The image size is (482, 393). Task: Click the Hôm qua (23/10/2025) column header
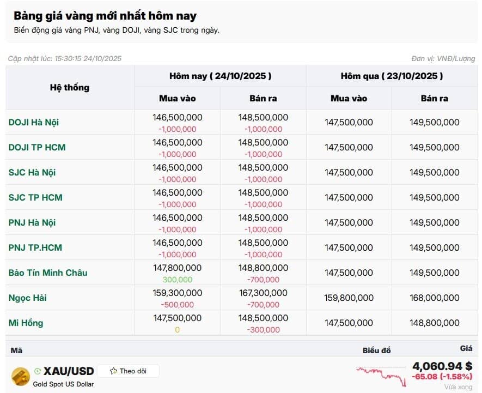pyautogui.click(x=392, y=76)
